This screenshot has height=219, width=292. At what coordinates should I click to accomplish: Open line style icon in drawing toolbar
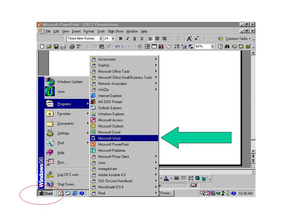click(x=176, y=178)
